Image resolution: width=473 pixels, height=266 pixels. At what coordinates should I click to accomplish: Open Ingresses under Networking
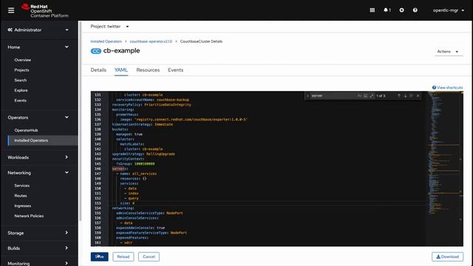[x=23, y=205]
